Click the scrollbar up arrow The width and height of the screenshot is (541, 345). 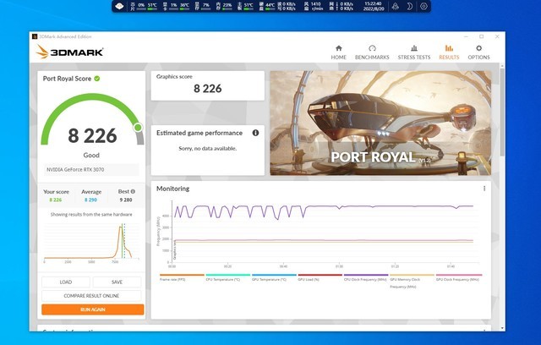[502, 66]
